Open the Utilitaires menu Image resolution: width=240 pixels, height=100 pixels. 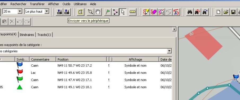80,4
